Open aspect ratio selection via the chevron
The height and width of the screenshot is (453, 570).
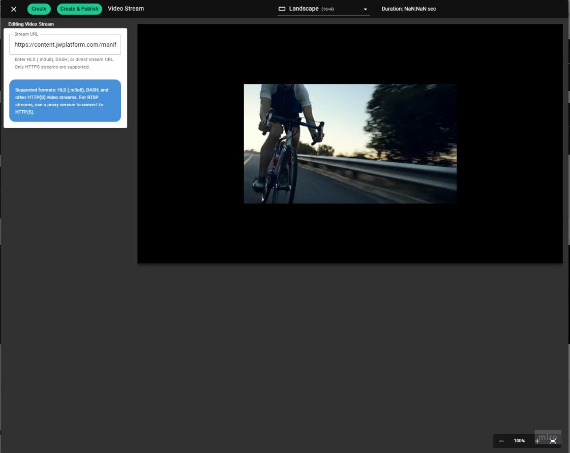point(365,9)
